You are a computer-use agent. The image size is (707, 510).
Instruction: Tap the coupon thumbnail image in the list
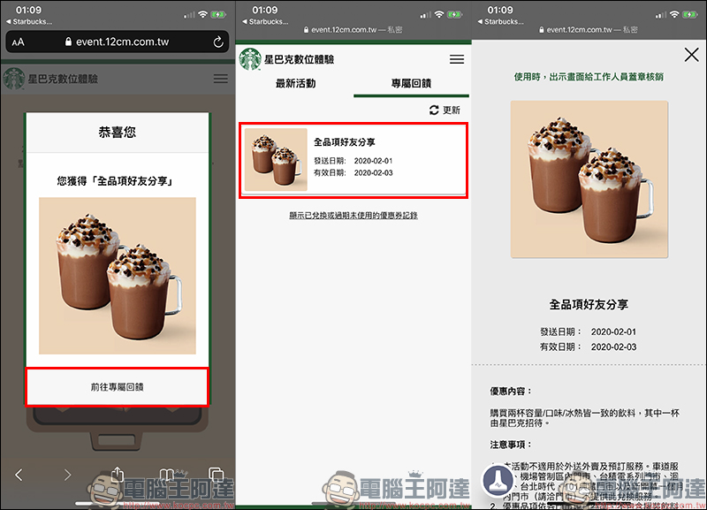pyautogui.click(x=276, y=160)
